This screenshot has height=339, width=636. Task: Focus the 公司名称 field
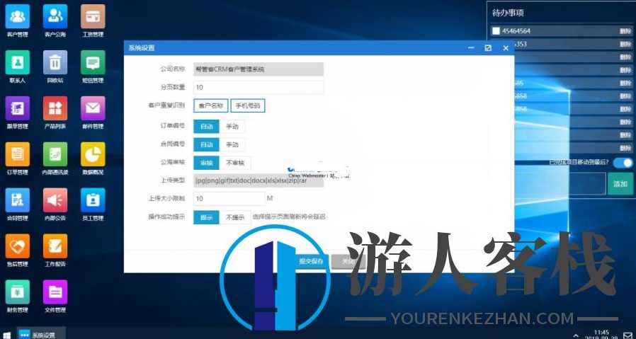pyautogui.click(x=259, y=69)
